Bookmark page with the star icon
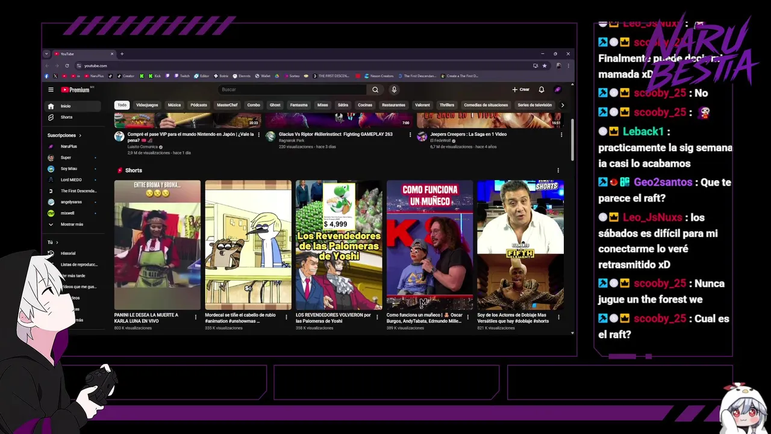This screenshot has height=434, width=771. pos(545,65)
